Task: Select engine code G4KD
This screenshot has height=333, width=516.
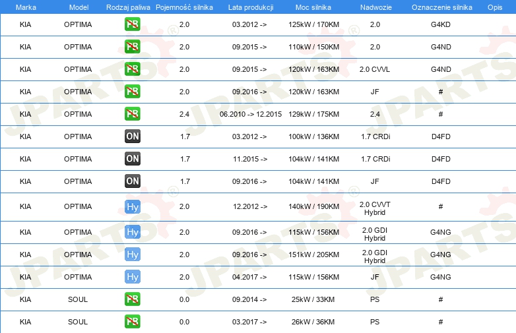Action: pyautogui.click(x=441, y=24)
